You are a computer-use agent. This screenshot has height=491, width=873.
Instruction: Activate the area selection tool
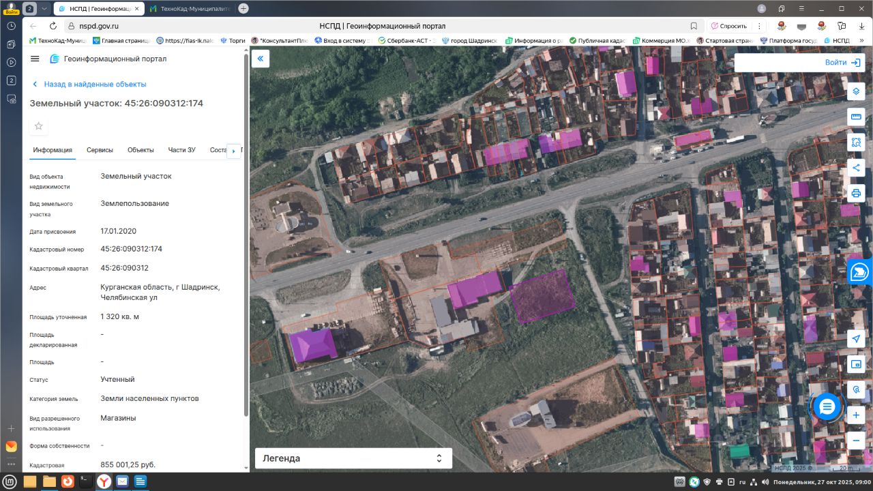click(856, 143)
